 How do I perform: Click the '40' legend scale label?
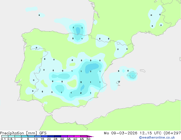pos(75,139)
